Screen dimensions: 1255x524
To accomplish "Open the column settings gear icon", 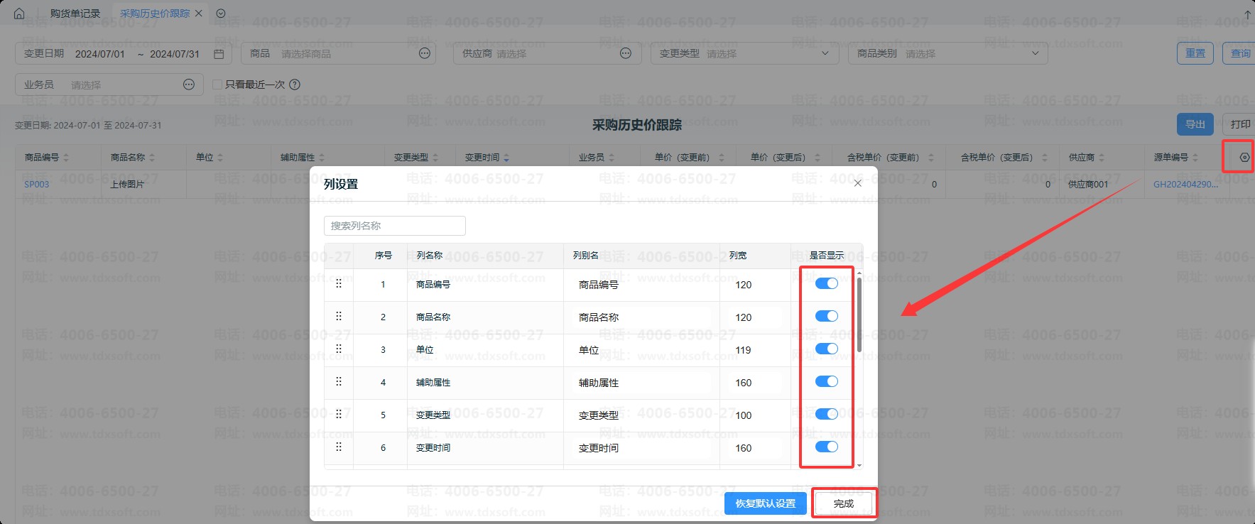I will click(x=1244, y=158).
